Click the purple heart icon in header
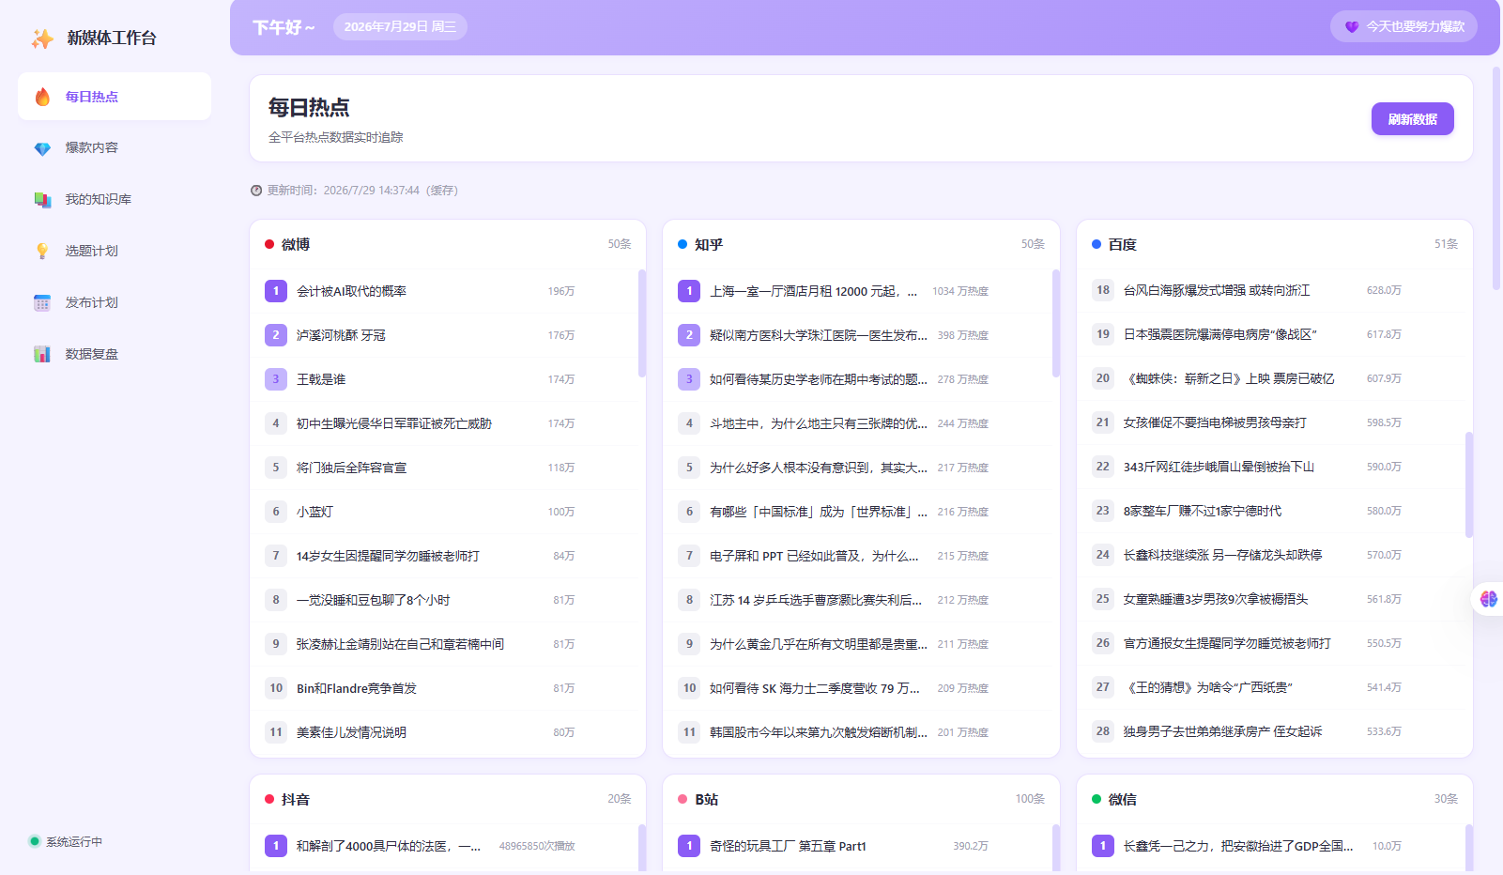 pyautogui.click(x=1352, y=27)
